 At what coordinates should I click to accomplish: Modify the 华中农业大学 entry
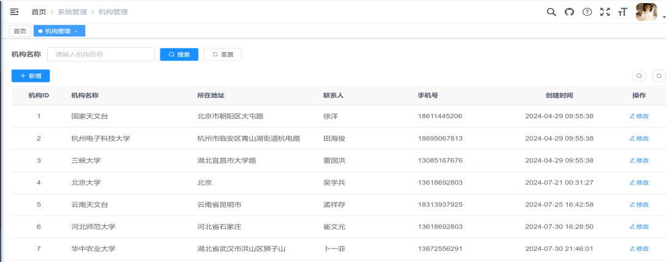click(x=639, y=249)
